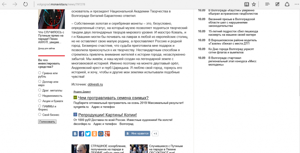Click 'Доход для сайтов' link

[47, 48]
